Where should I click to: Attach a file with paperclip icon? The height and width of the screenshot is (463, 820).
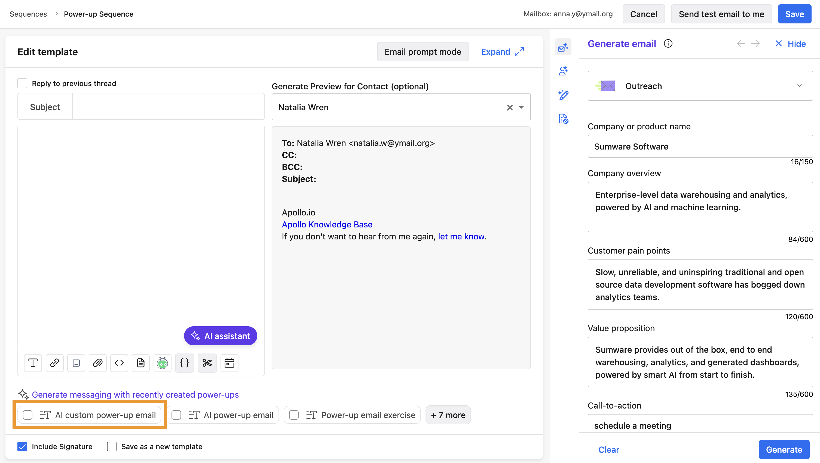(x=98, y=363)
